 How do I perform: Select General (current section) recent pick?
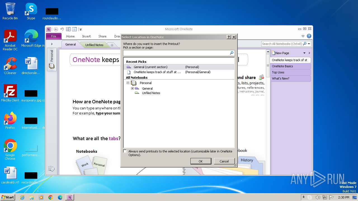179,67
